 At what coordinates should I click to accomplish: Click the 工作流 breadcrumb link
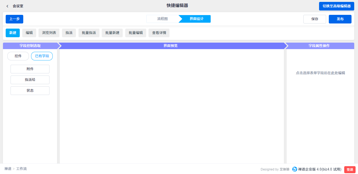(x=21, y=169)
